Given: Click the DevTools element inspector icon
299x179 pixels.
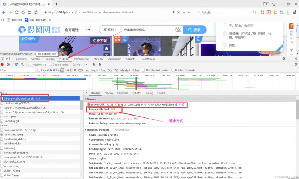Looking at the screenshot, I should coord(3,59).
